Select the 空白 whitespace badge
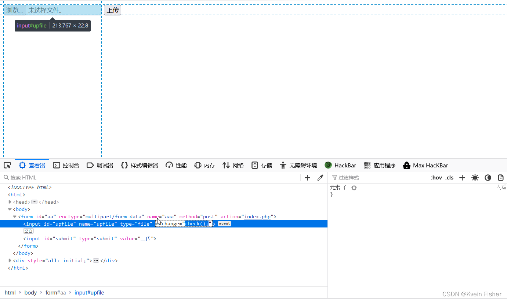This screenshot has height=300, width=507. click(28, 231)
